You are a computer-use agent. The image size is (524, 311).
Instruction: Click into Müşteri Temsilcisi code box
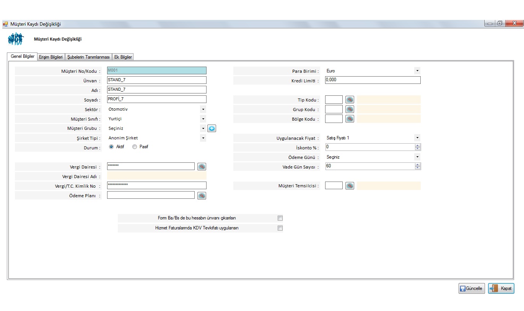coord(334,185)
